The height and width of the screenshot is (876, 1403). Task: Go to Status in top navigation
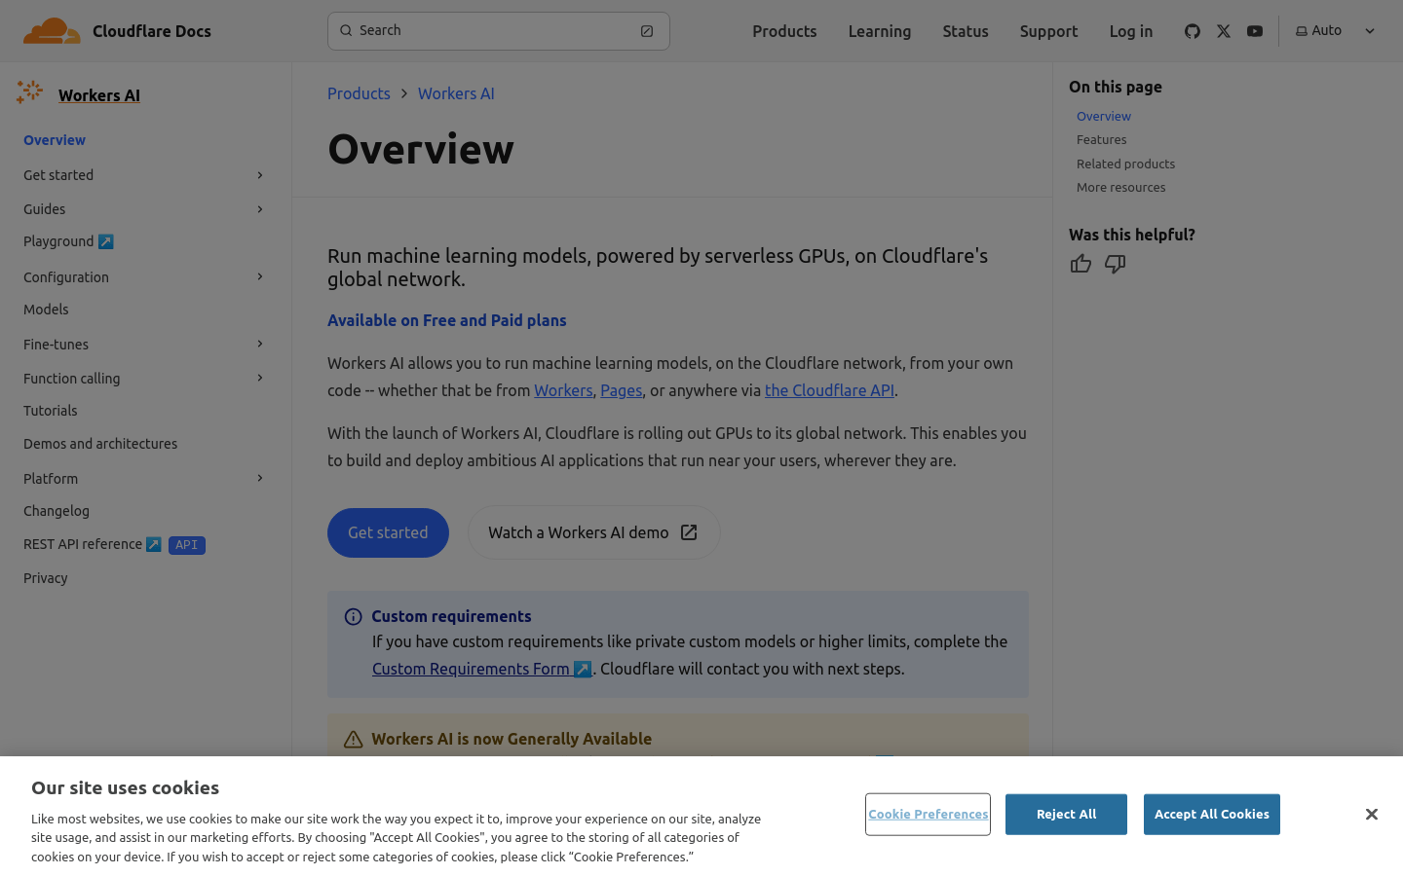coord(966,31)
